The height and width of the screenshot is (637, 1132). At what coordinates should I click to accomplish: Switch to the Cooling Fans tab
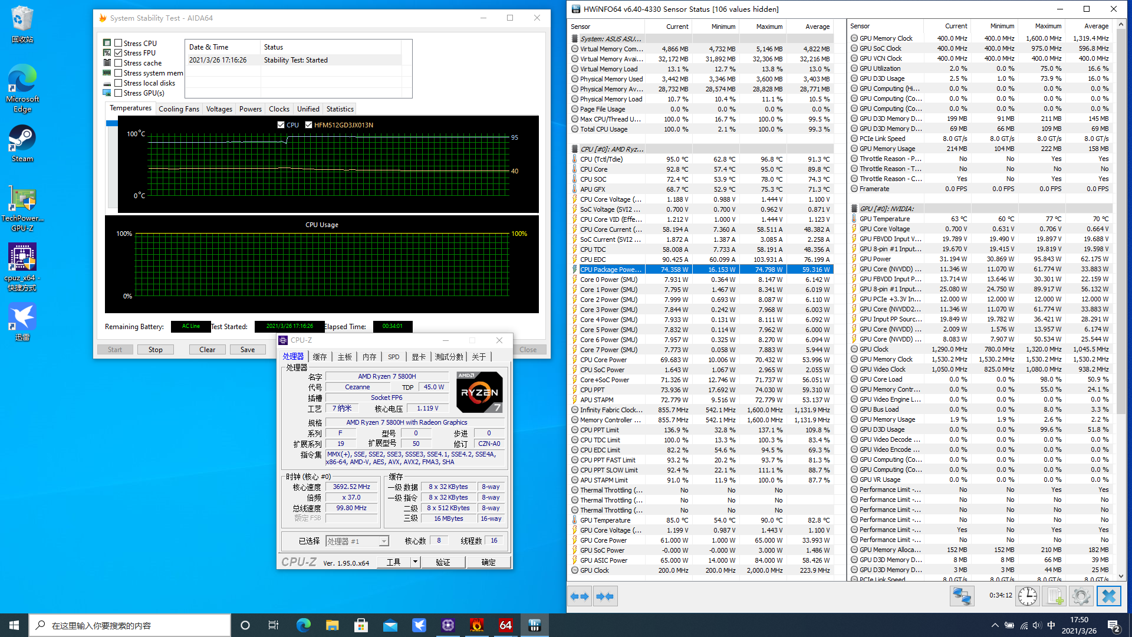coord(179,109)
